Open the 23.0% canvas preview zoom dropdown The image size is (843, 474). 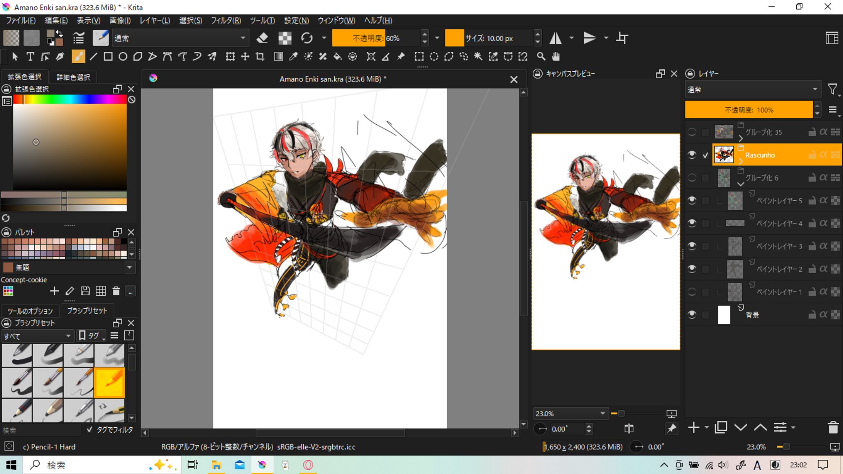[602, 413]
